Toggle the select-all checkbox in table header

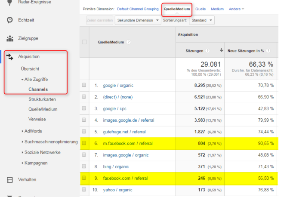coord(84,42)
